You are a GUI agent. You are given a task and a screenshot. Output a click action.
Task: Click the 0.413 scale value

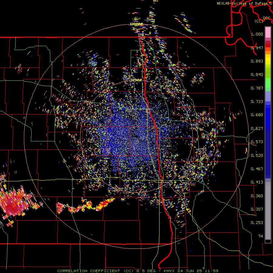(257, 182)
